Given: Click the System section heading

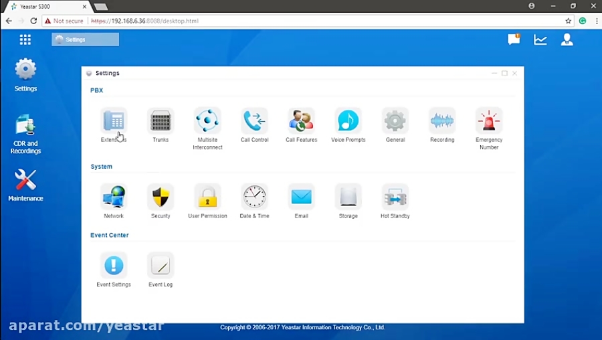Looking at the screenshot, I should click(102, 167).
